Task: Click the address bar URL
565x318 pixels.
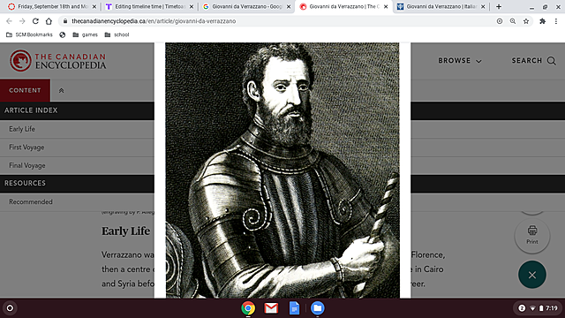Action: [x=154, y=21]
